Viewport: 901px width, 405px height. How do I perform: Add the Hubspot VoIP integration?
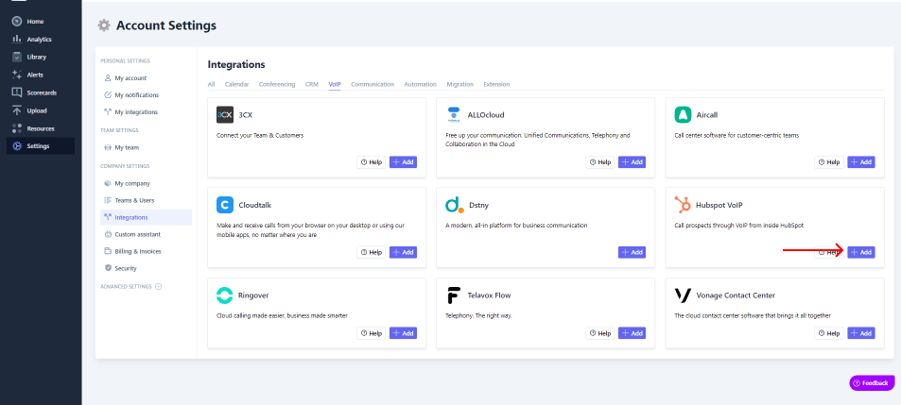860,252
